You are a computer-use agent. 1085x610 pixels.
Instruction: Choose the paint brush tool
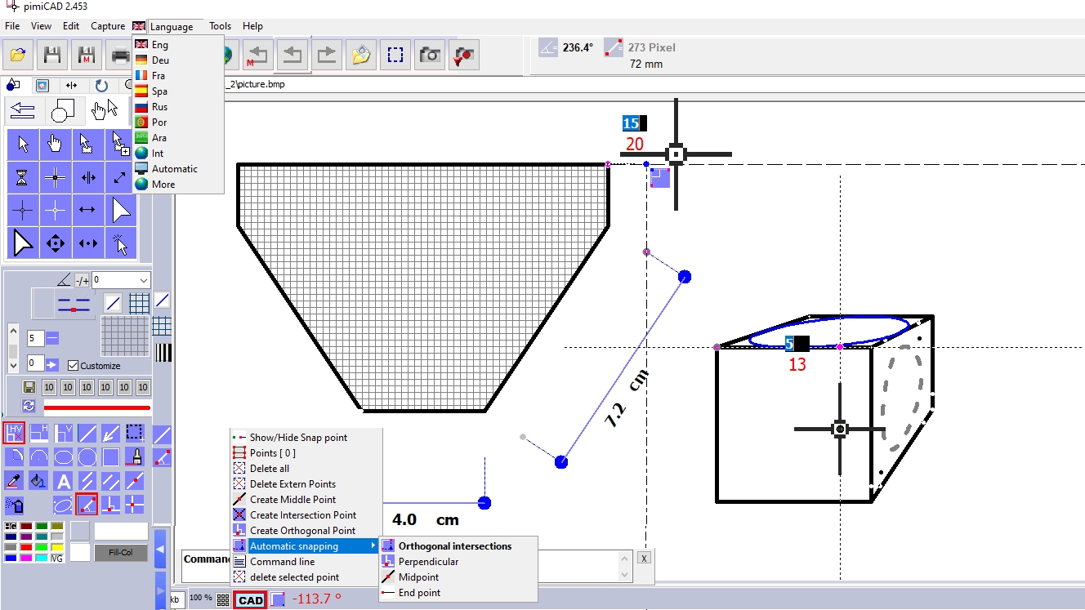pyautogui.click(x=136, y=456)
